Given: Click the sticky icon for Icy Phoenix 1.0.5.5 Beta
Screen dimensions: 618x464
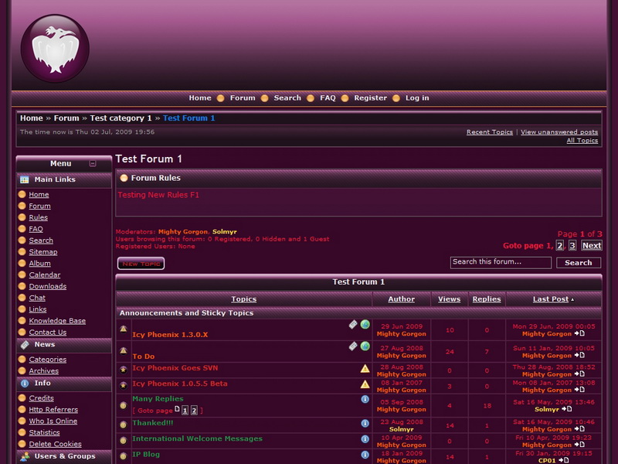Looking at the screenshot, I should pos(123,384).
